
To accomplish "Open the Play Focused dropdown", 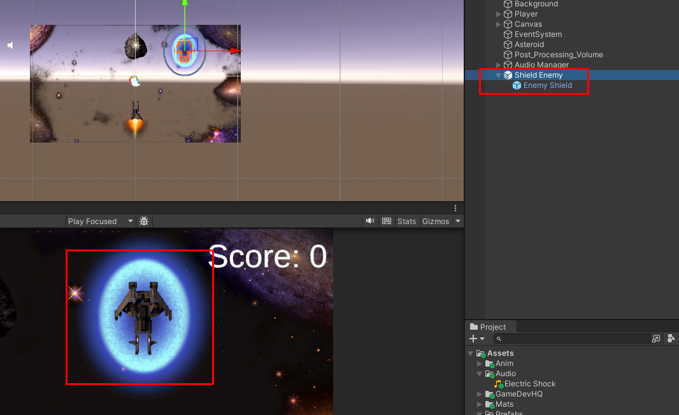I will coord(100,221).
